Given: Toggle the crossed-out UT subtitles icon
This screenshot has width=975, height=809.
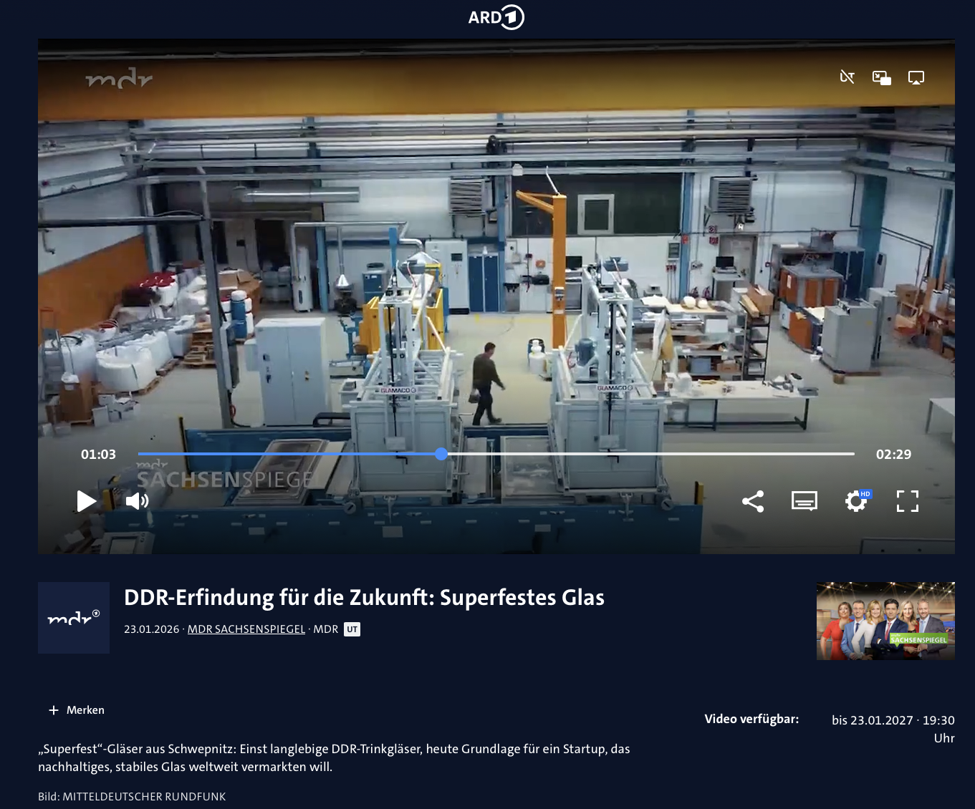Looking at the screenshot, I should (x=847, y=77).
